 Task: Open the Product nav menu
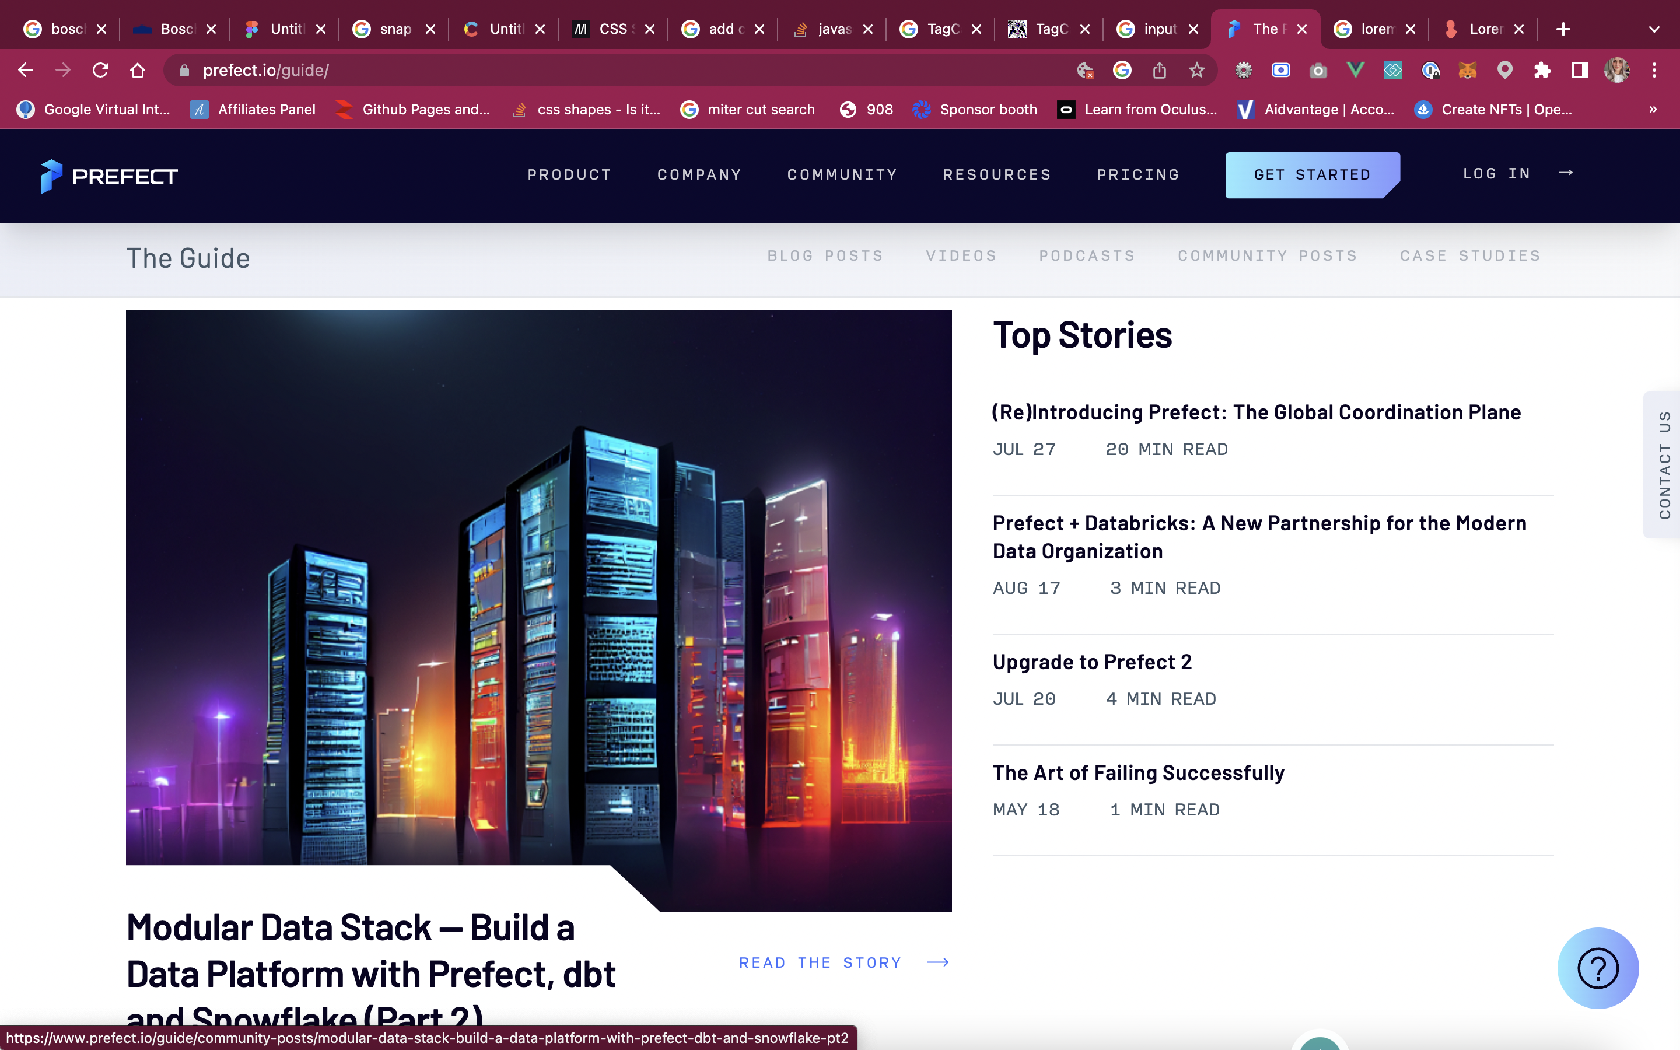pos(569,175)
